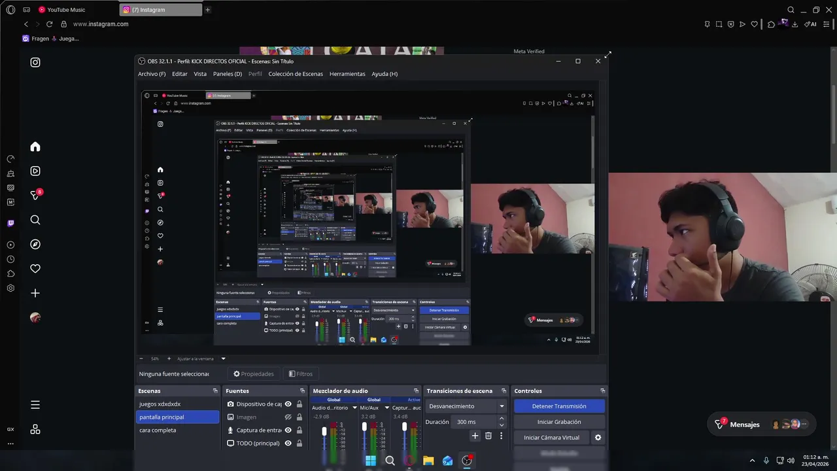Open Mic/Aux mixer options arrow
The width and height of the screenshot is (837, 471).
tap(386, 408)
